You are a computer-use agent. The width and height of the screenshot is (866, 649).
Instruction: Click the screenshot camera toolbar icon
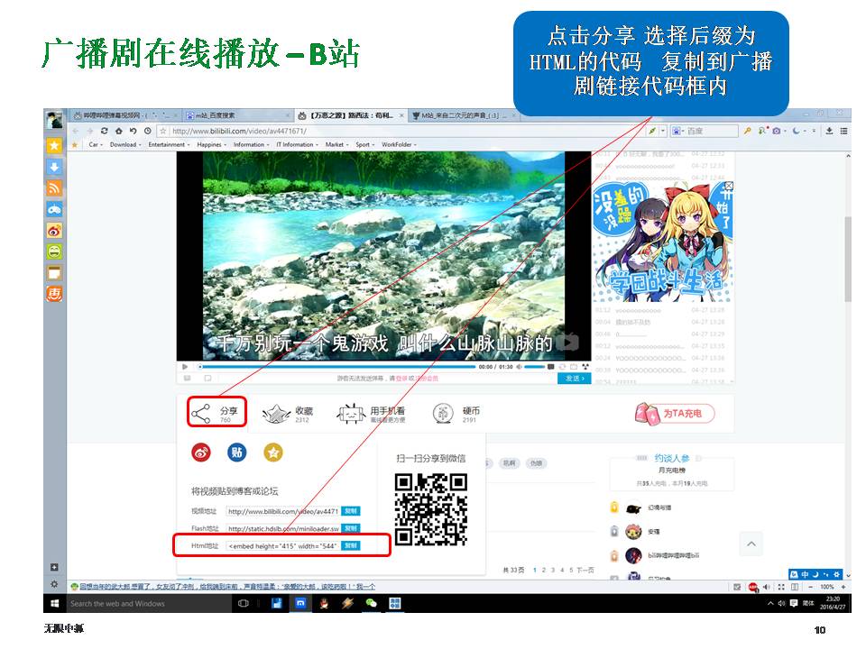[x=777, y=131]
